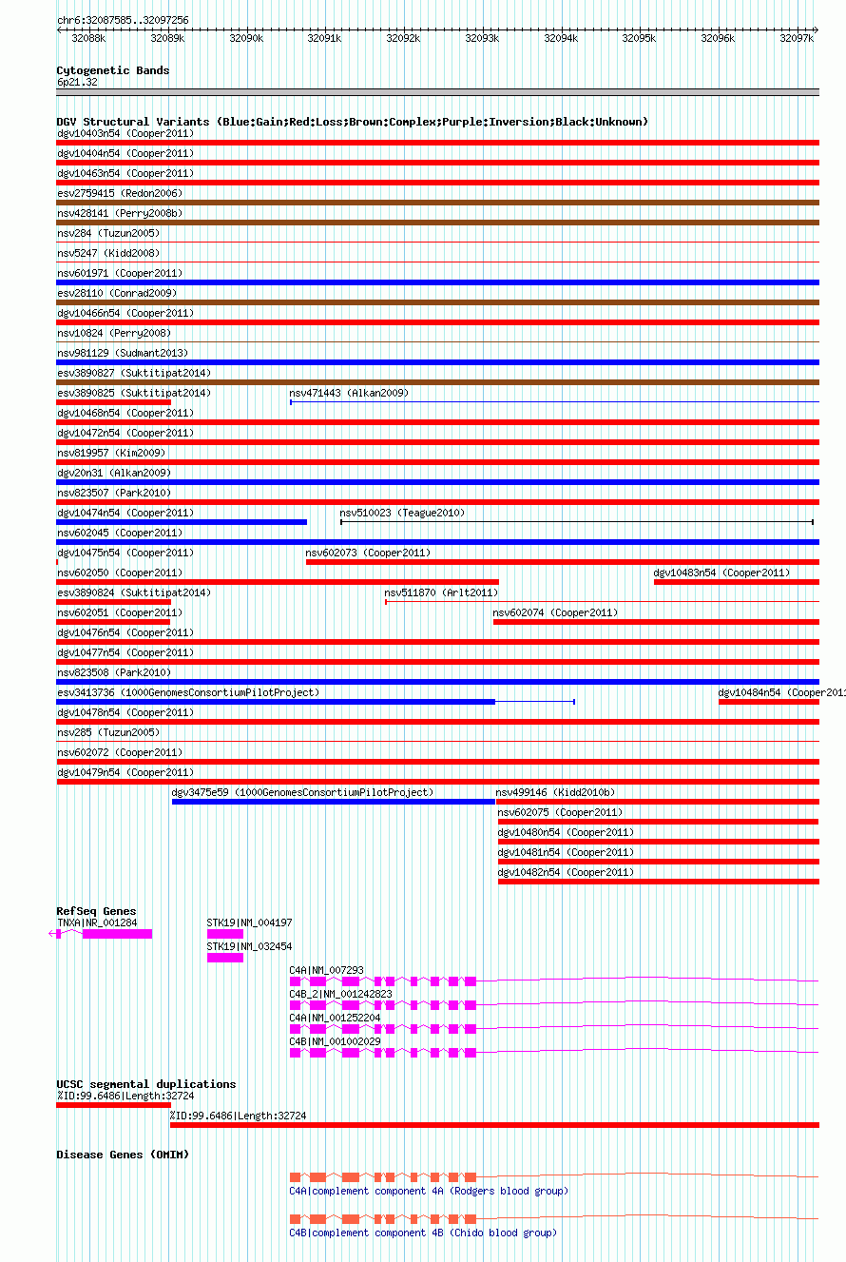This screenshot has height=1262, width=846.
Task: Click the nsv823508 (Park2010) label
Action: click(x=114, y=672)
